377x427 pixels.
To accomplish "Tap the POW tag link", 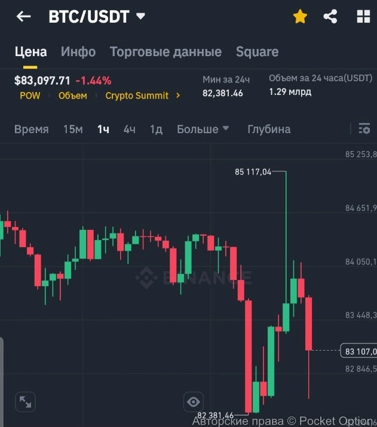I will (30, 96).
